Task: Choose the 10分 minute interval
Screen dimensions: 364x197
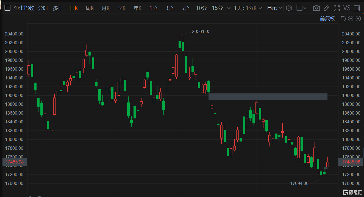Action: 201,8
